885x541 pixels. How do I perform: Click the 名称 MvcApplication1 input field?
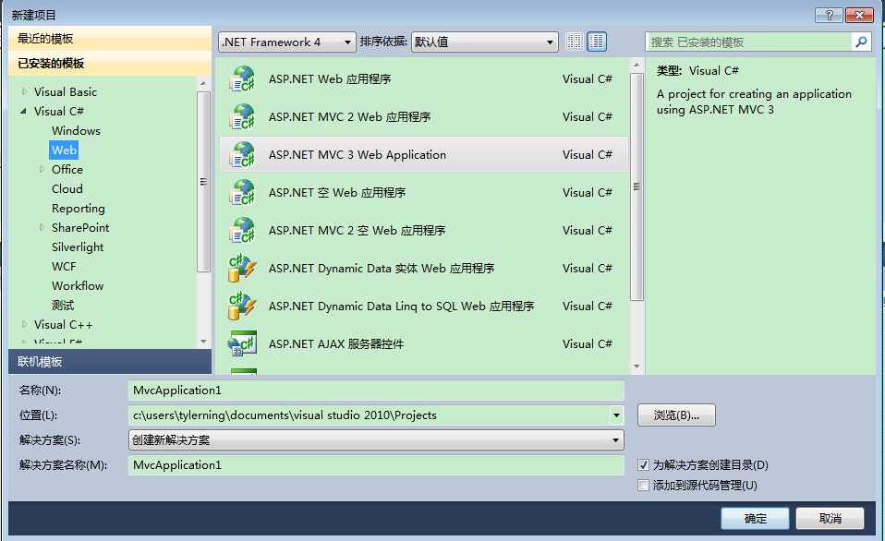[377, 391]
